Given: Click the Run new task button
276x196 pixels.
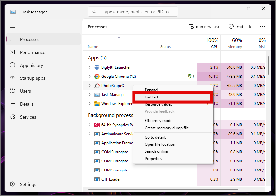Looking at the screenshot, I should [x=204, y=27].
